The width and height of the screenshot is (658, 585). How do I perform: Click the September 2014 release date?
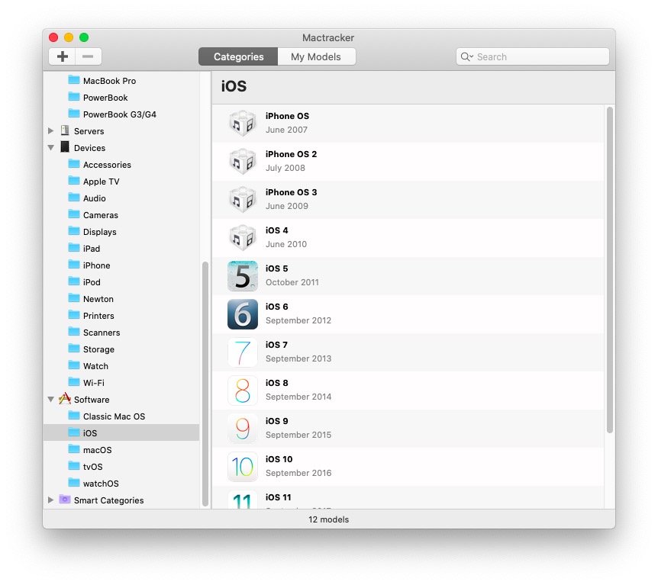(298, 397)
